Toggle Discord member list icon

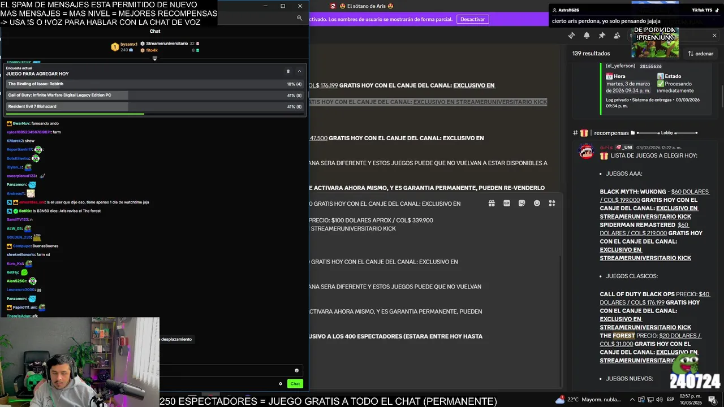[x=617, y=35]
